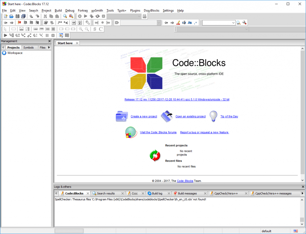Close the Management panel
This screenshot has height=234, width=306.
[49, 41]
